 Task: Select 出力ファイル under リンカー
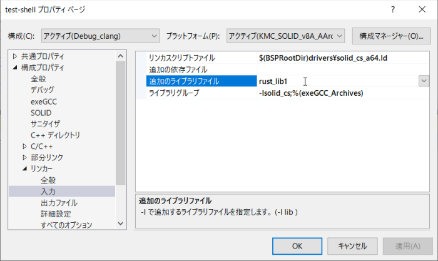pyautogui.click(x=59, y=203)
